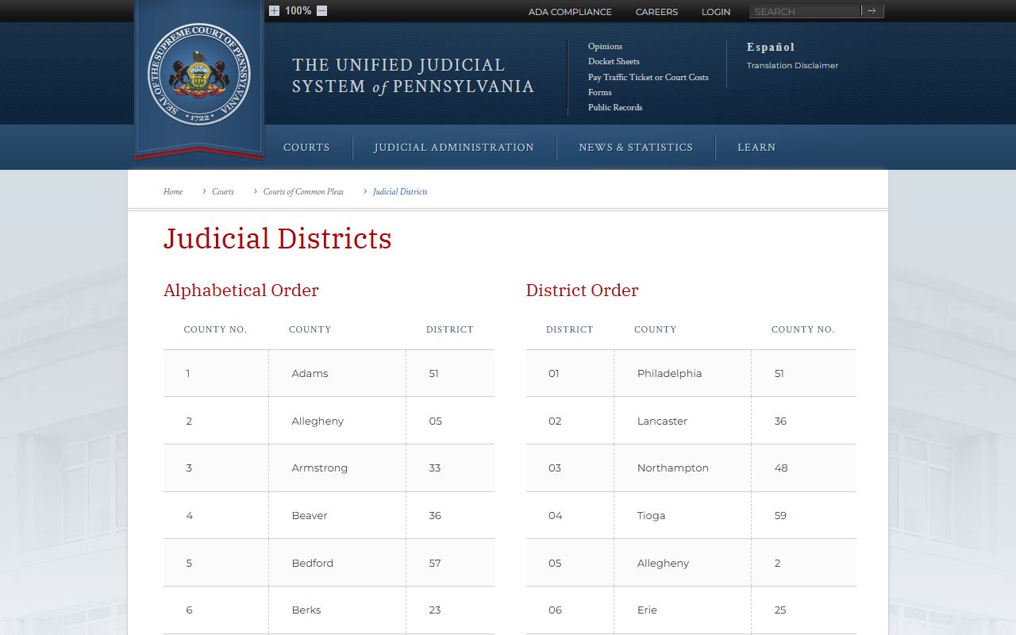Viewport: 1016px width, 635px height.
Task: Click district 57 in the Bedford row
Action: click(435, 563)
